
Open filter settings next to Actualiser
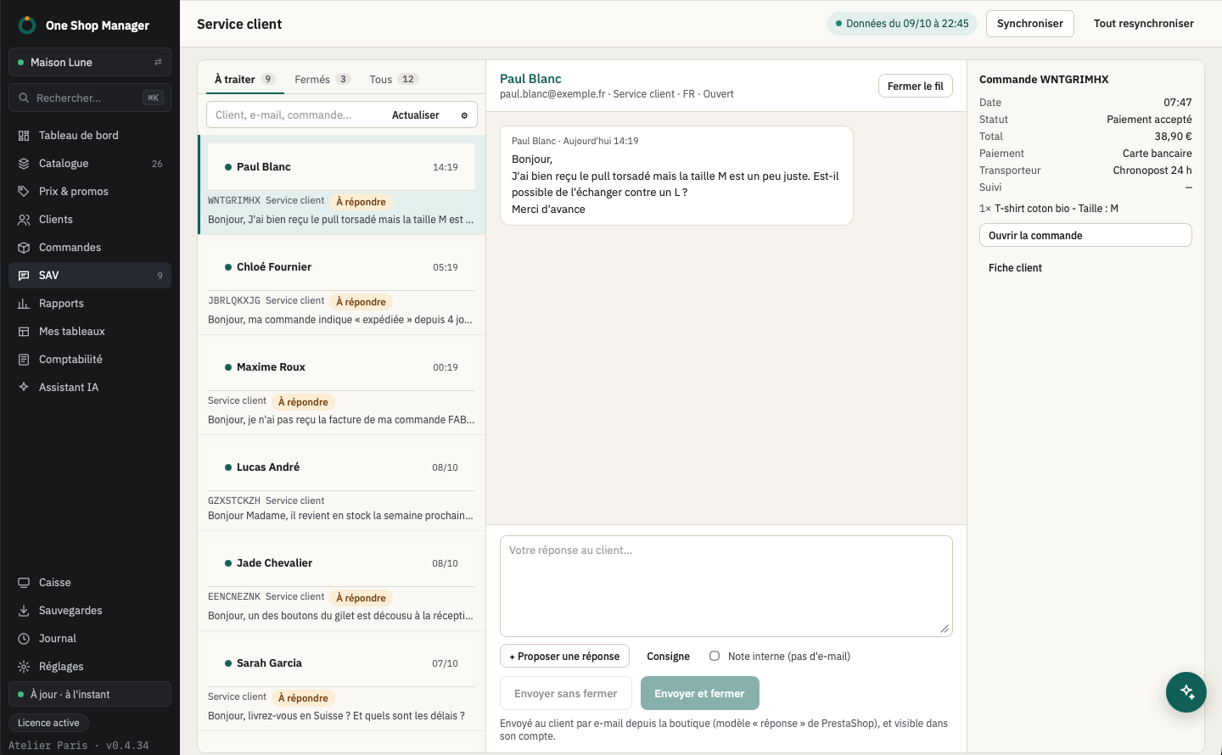tap(464, 115)
